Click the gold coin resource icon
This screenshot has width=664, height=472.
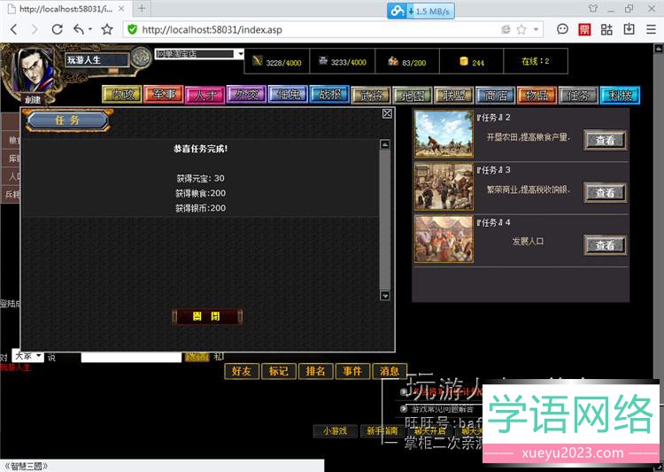[x=463, y=62]
